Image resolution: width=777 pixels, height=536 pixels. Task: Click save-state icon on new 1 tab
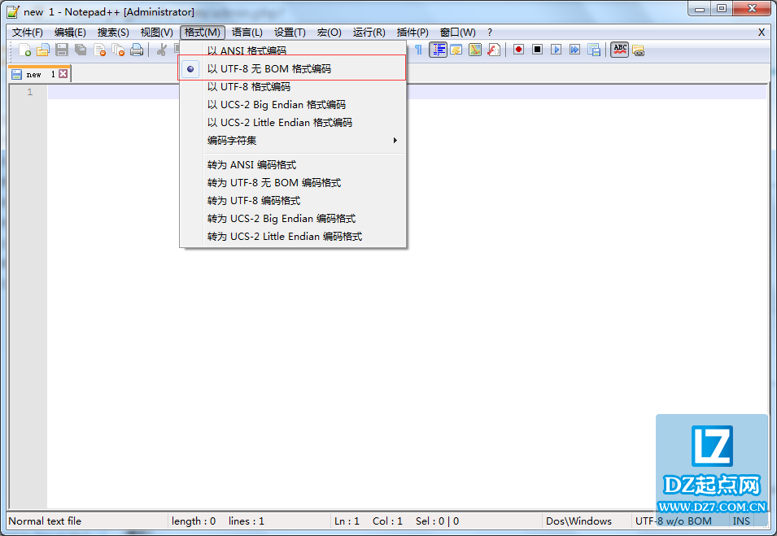[x=17, y=74]
